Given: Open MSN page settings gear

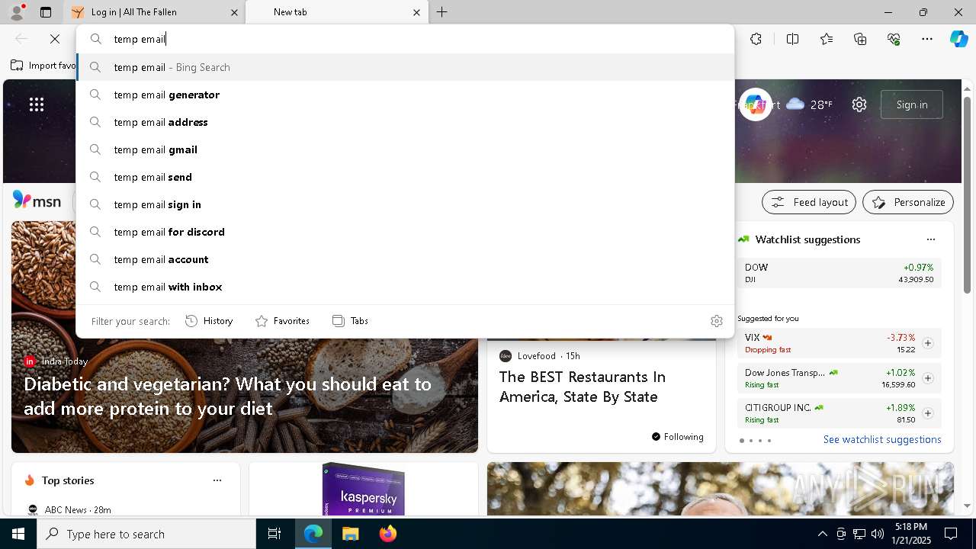Looking at the screenshot, I should [859, 104].
